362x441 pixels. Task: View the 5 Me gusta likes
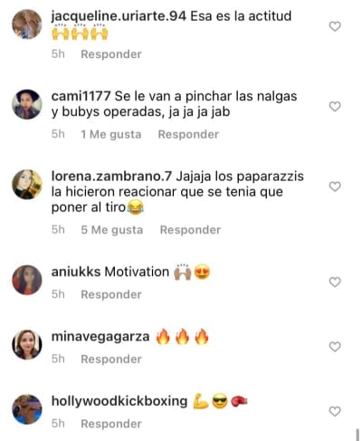pyautogui.click(x=112, y=230)
